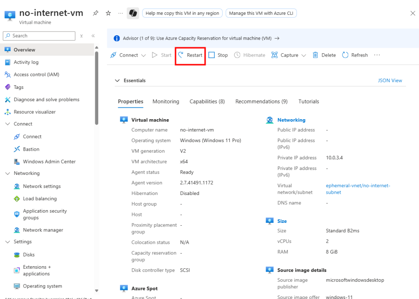Switch to the Recommendations (9) tab

coord(261,101)
